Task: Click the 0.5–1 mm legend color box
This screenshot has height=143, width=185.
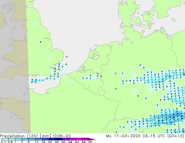Action: (12, 139)
